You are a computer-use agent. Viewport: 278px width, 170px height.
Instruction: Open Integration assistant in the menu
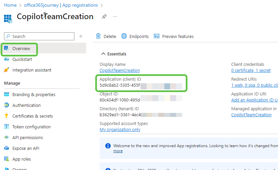point(32,70)
